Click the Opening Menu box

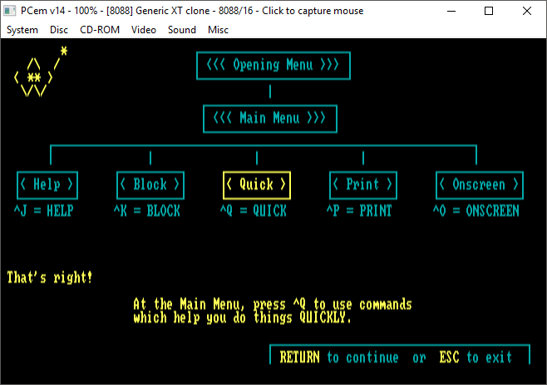click(x=273, y=66)
